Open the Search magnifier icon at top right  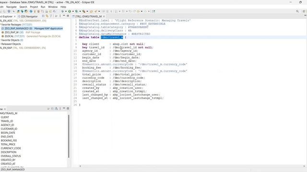pos(297,11)
